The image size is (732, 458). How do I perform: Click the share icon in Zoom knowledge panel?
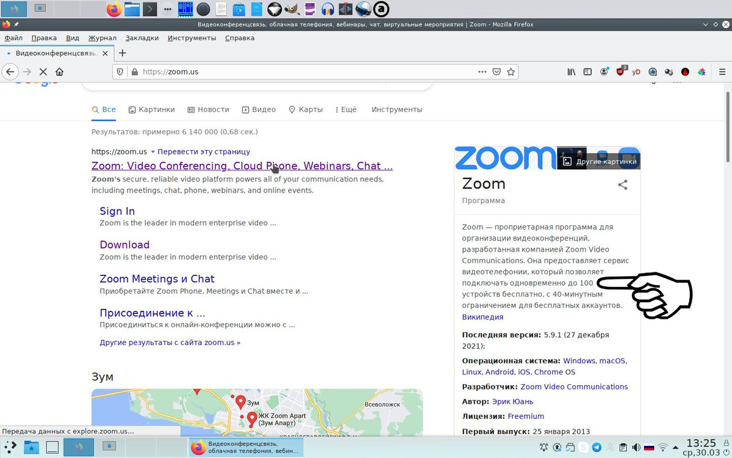pos(623,184)
